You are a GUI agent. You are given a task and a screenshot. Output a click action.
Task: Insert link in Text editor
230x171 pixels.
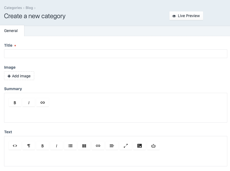[98, 146]
